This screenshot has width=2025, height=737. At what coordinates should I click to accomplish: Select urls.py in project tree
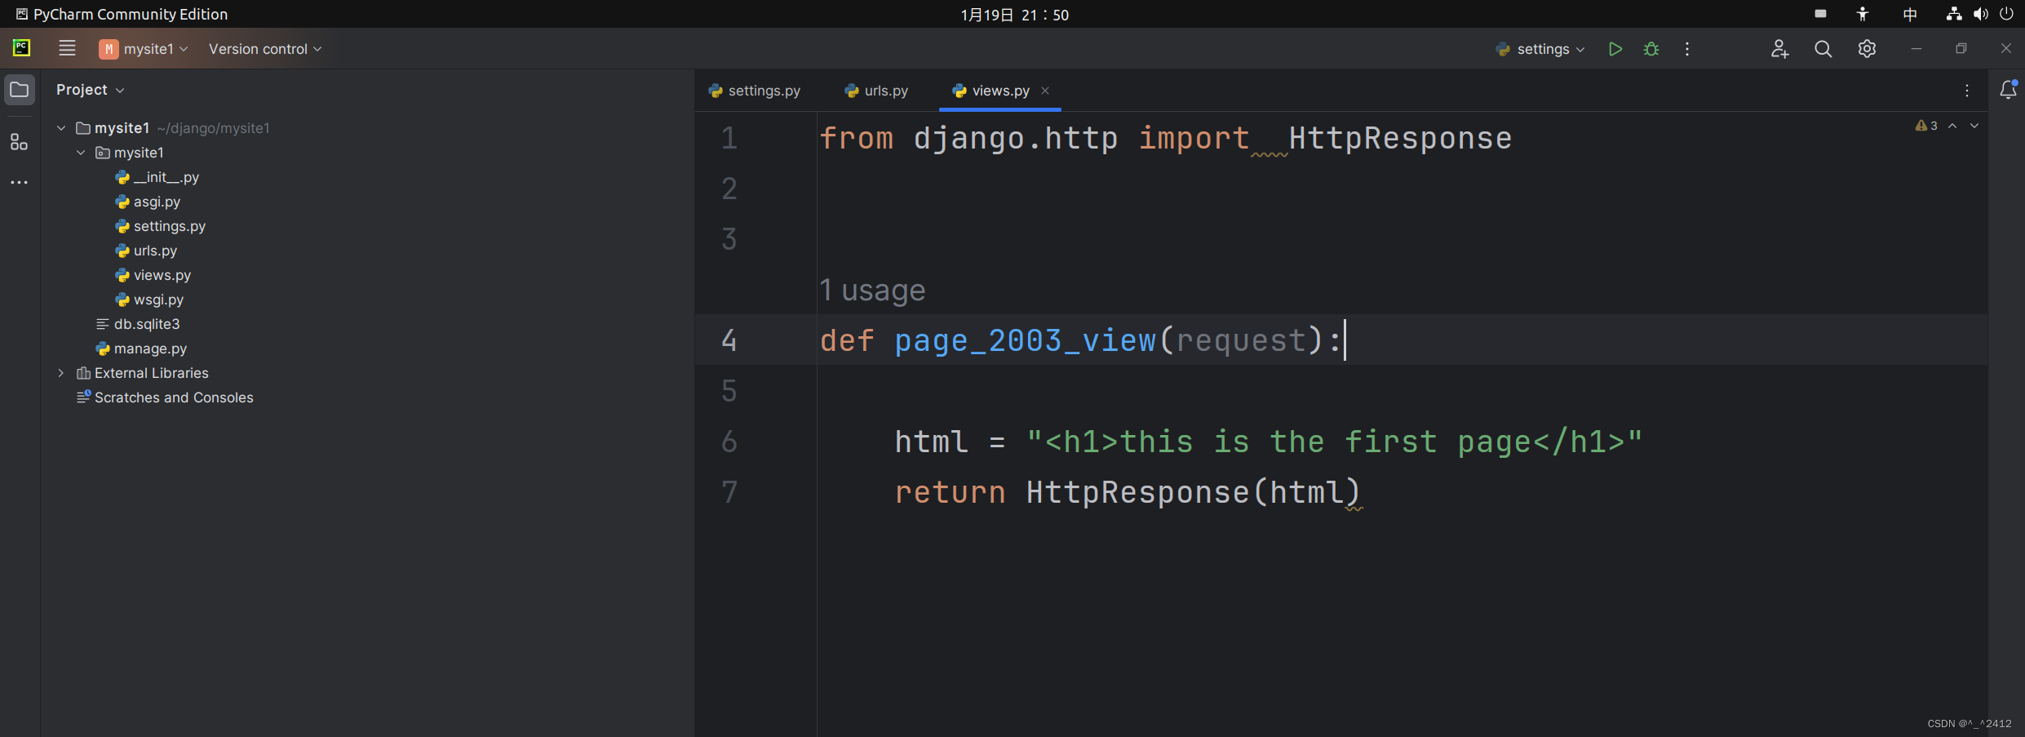tap(146, 251)
